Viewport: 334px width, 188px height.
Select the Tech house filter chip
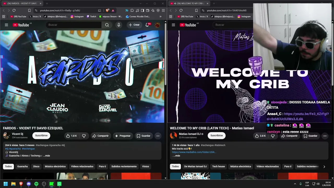tap(218, 167)
